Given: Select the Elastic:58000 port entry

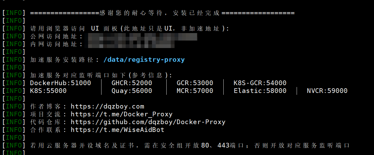Looking at the screenshot, I should point(260,91).
